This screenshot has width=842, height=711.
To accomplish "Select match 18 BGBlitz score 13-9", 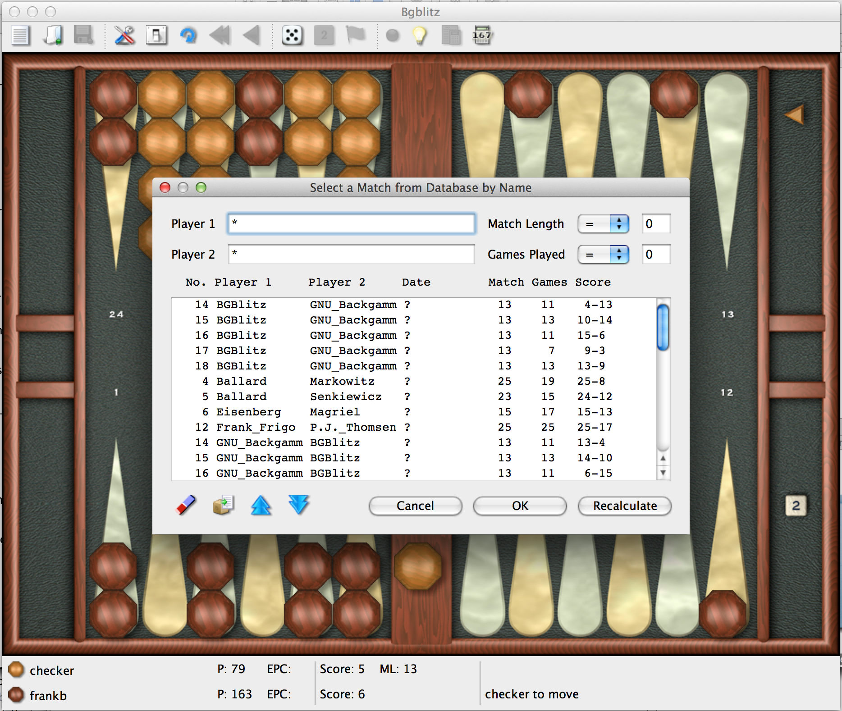I will [x=414, y=366].
